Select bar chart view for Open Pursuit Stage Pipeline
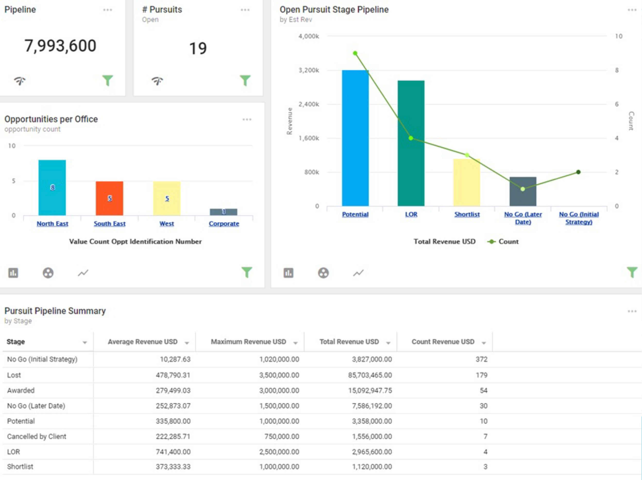Image resolution: width=642 pixels, height=480 pixels. click(x=288, y=273)
